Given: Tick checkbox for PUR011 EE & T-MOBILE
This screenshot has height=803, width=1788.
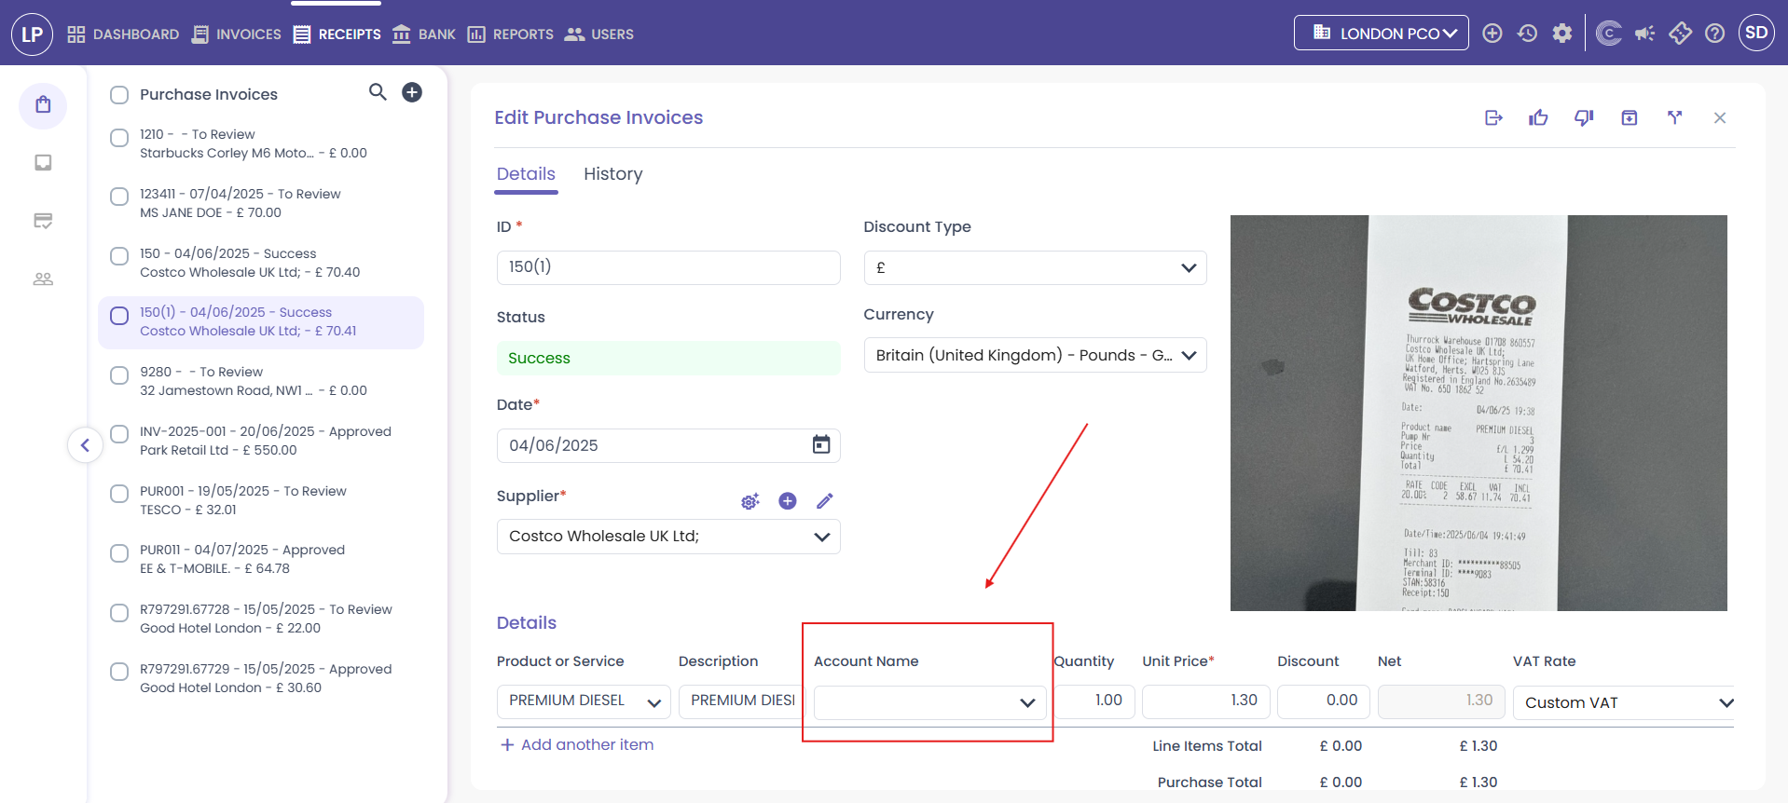Looking at the screenshot, I should coord(119,553).
